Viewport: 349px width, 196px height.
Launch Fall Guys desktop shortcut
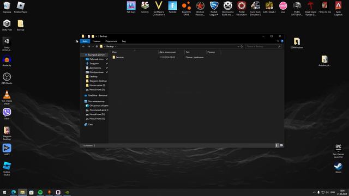click(x=131, y=7)
